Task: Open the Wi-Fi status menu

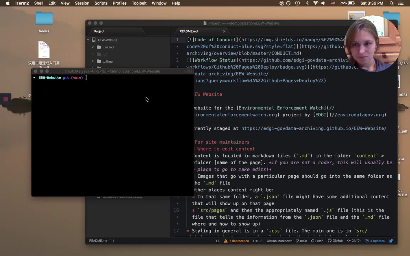Action: tap(315, 3)
